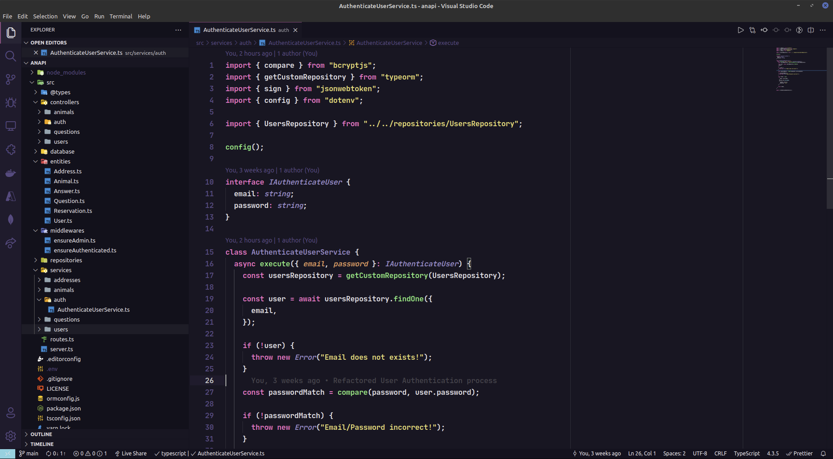Expand the Timeline section
The height and width of the screenshot is (459, 833).
[x=105, y=444]
